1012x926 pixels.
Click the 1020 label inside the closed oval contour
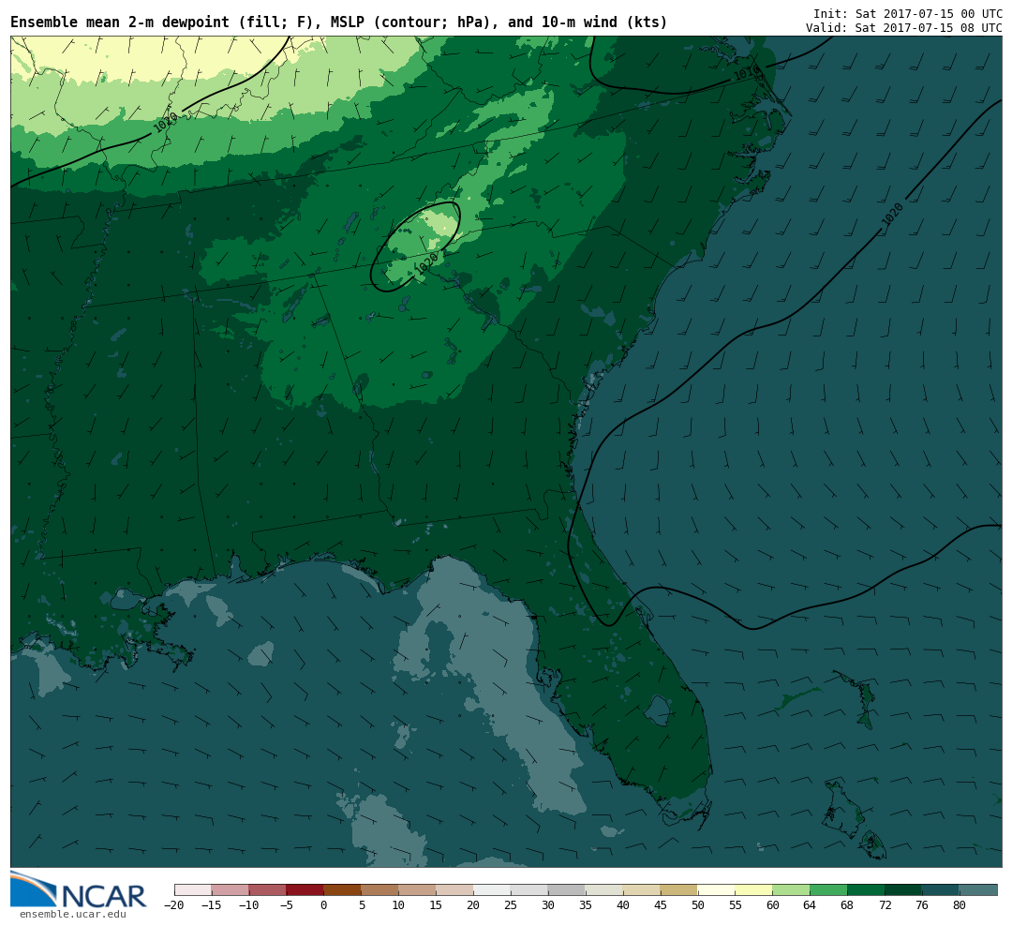(426, 262)
